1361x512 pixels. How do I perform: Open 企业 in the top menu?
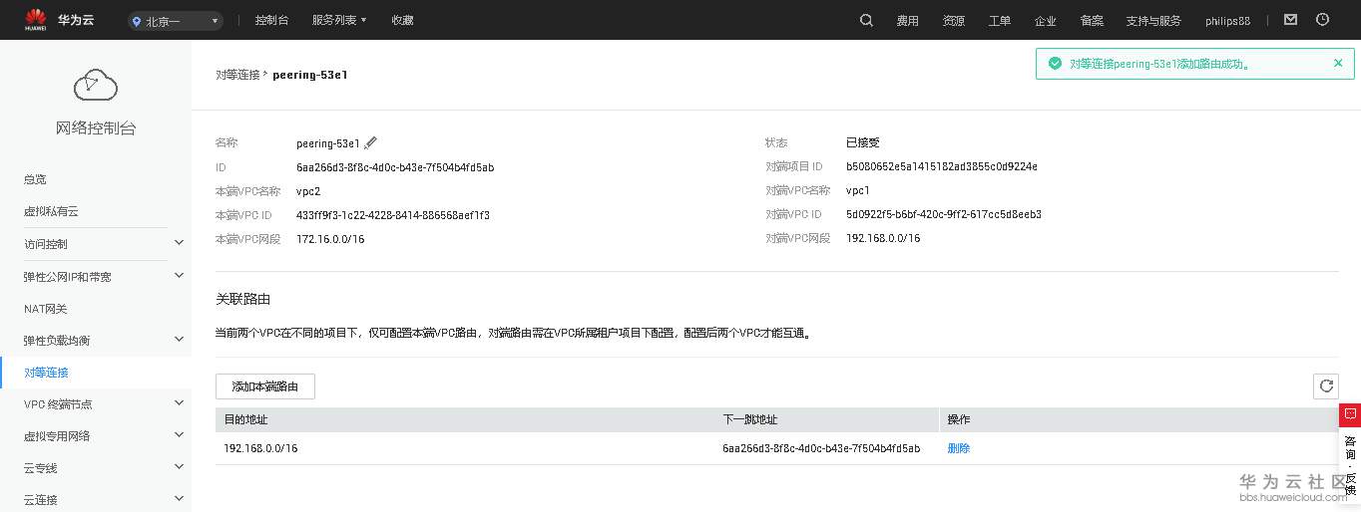(1045, 21)
